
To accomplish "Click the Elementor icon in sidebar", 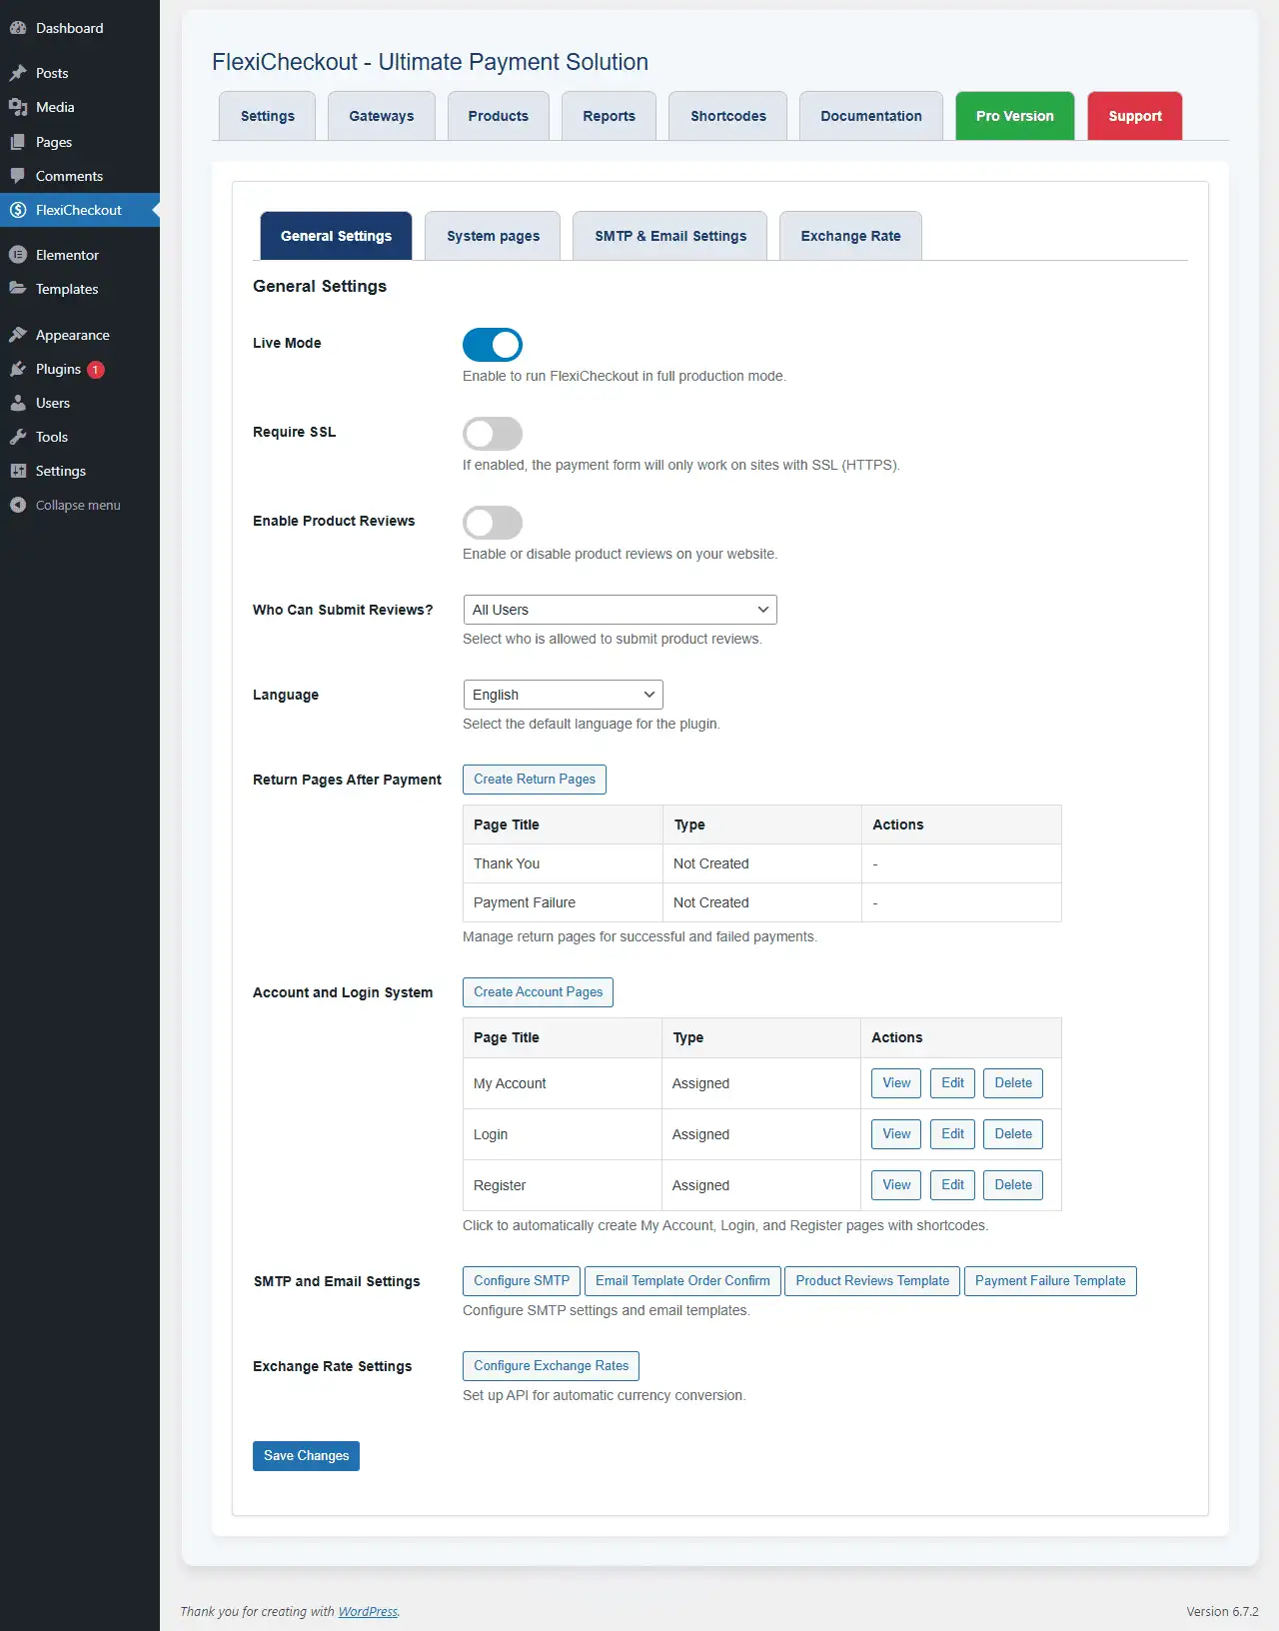I will coord(18,255).
